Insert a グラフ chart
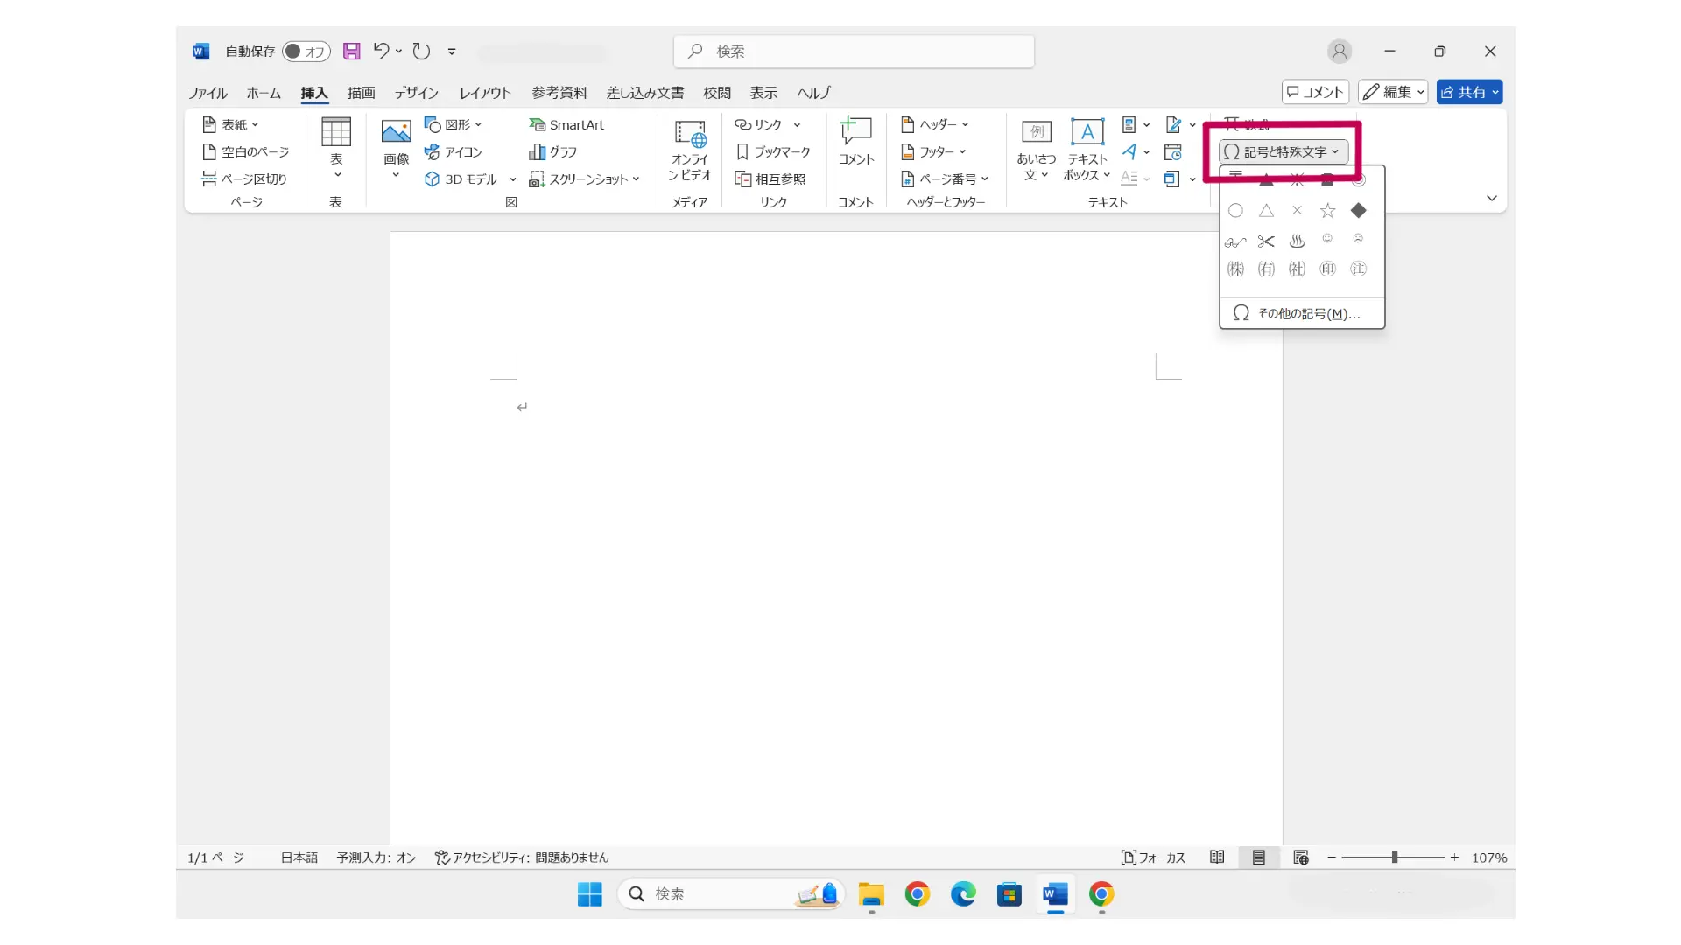Image resolution: width=1681 pixels, height=945 pixels. tap(553, 152)
